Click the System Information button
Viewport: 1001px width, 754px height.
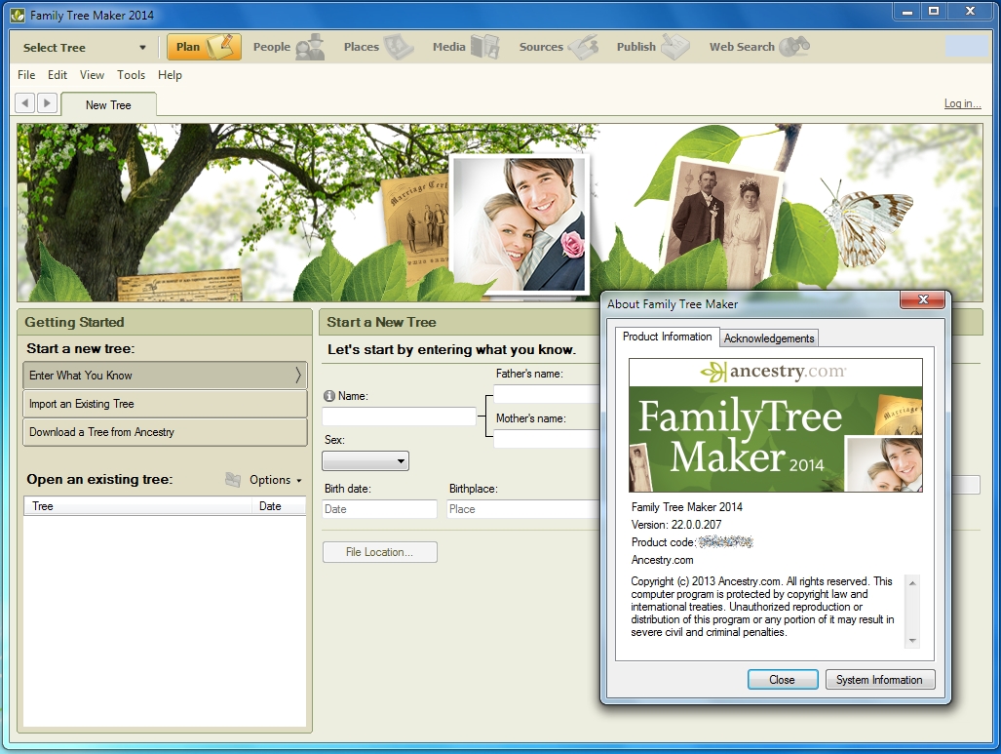880,679
